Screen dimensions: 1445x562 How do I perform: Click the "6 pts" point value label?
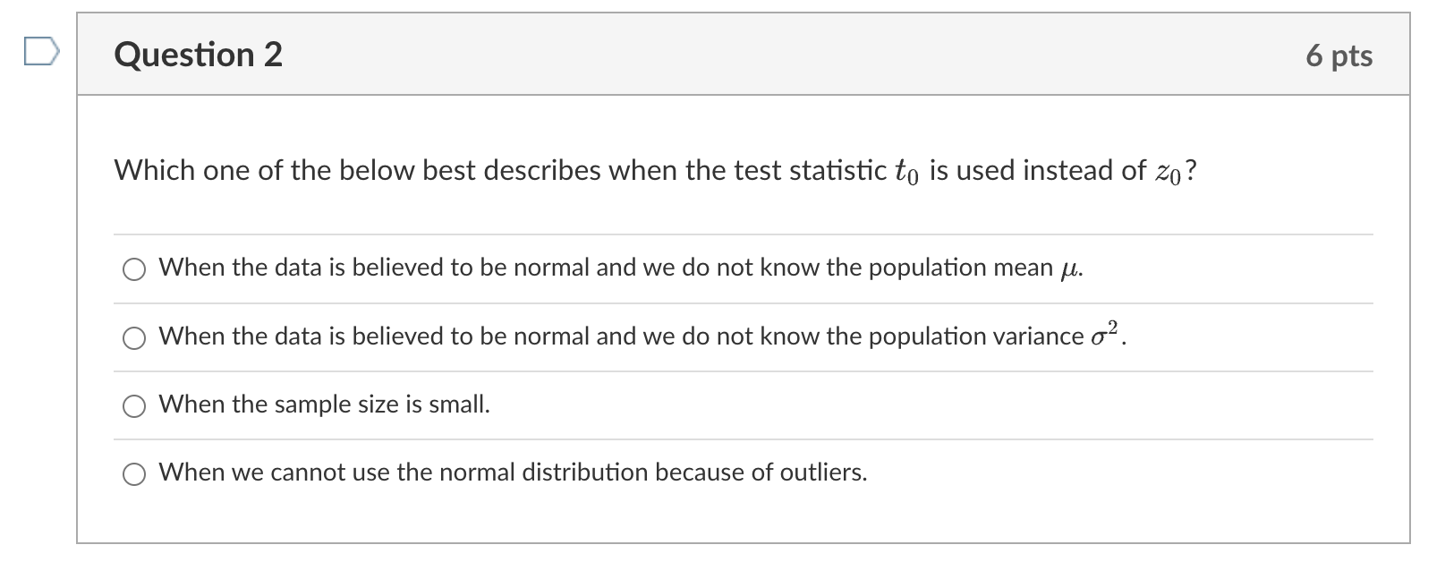coord(1338,55)
